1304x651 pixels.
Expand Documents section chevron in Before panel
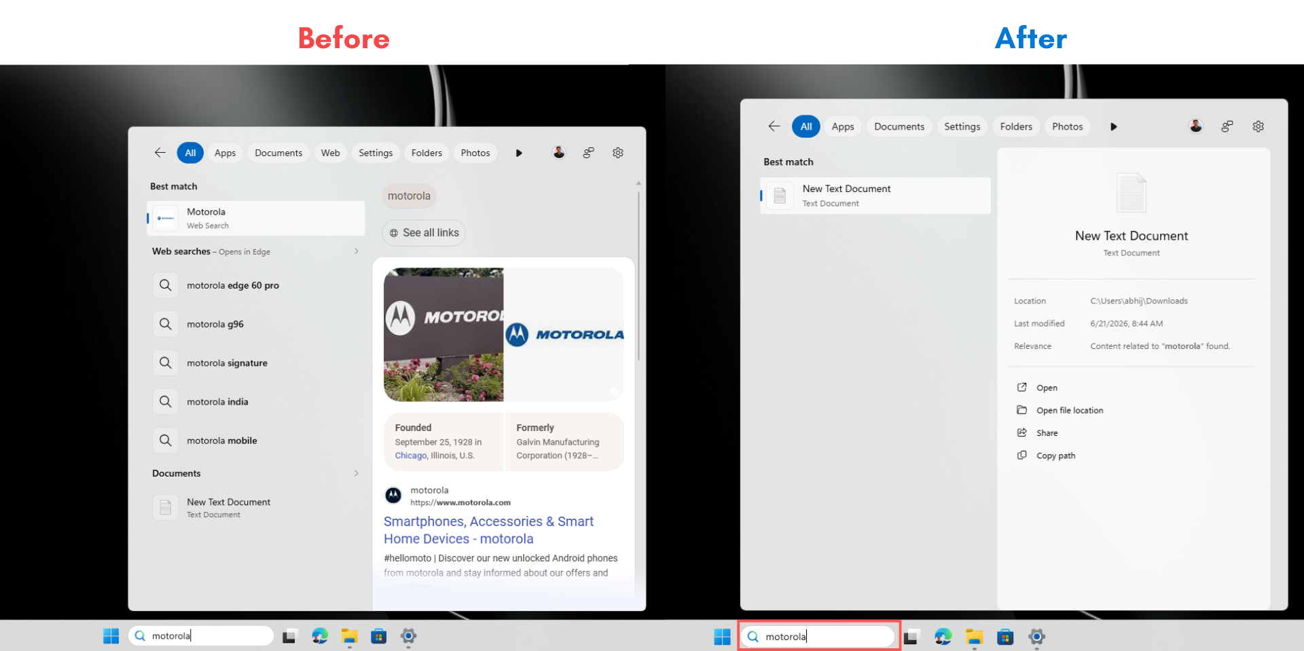[x=357, y=473]
